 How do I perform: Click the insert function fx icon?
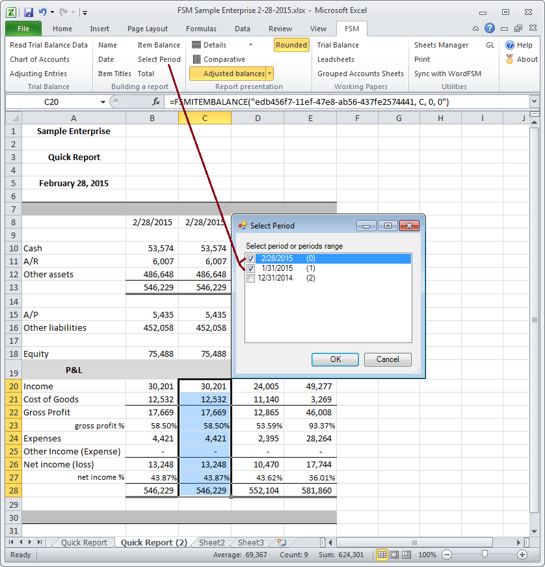point(156,102)
